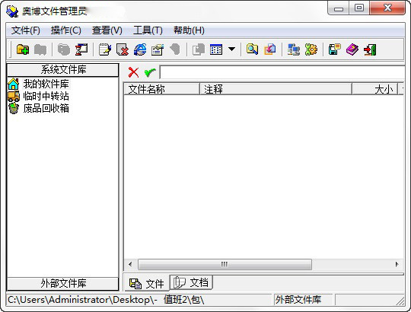
Task: Sort by 文件名称 column header
Action: coord(161,89)
